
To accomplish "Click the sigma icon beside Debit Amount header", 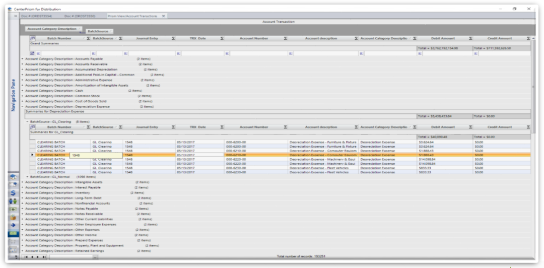I will pos(471,38).
